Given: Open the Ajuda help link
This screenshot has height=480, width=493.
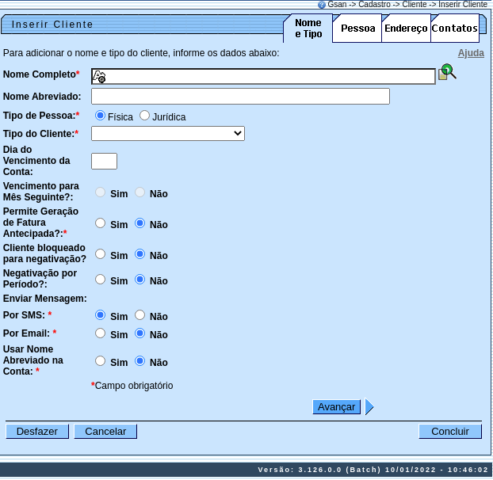Looking at the screenshot, I should [x=471, y=53].
